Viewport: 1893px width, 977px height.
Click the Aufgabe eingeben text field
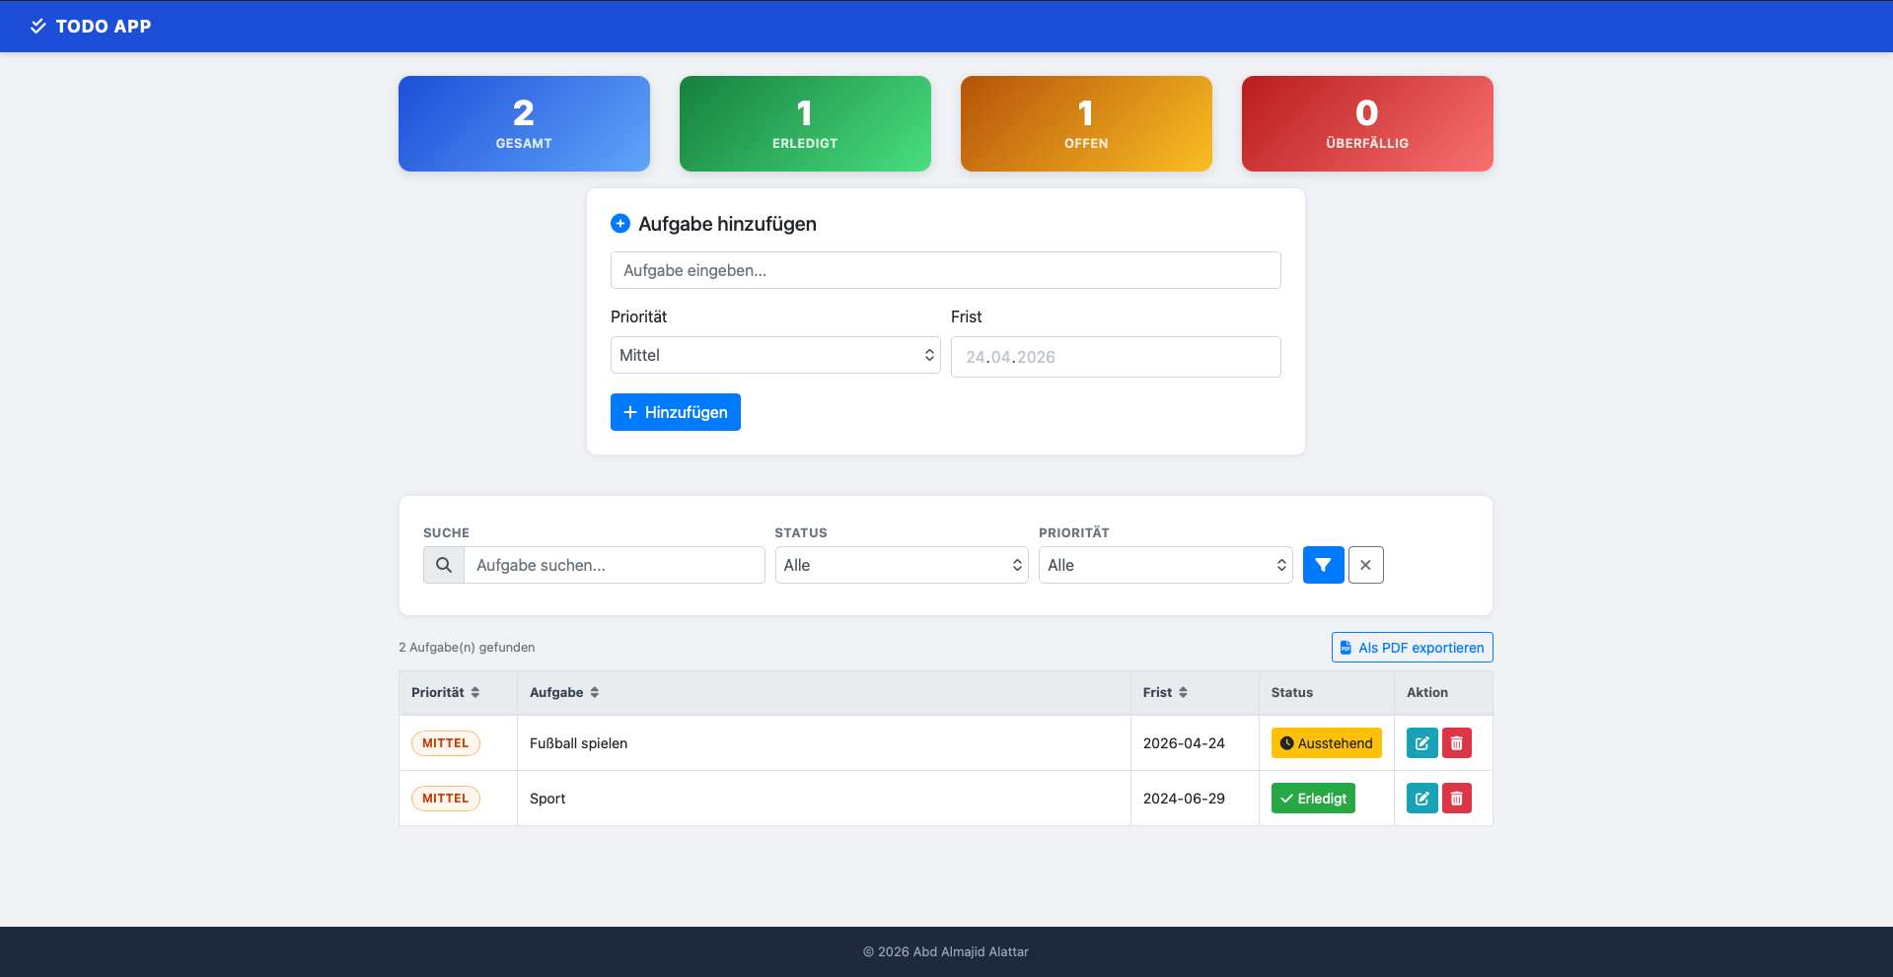coord(945,270)
